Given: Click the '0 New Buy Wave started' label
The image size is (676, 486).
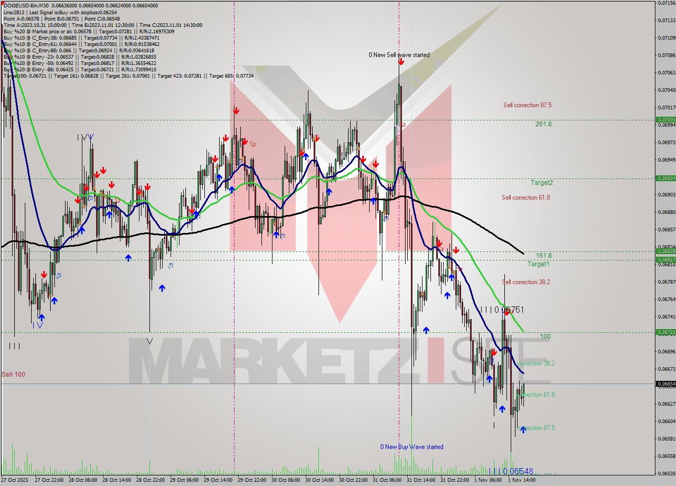Looking at the screenshot, I should pos(412,447).
